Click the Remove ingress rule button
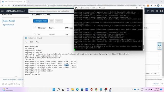The height and width of the screenshot is (92, 164). 59,21
